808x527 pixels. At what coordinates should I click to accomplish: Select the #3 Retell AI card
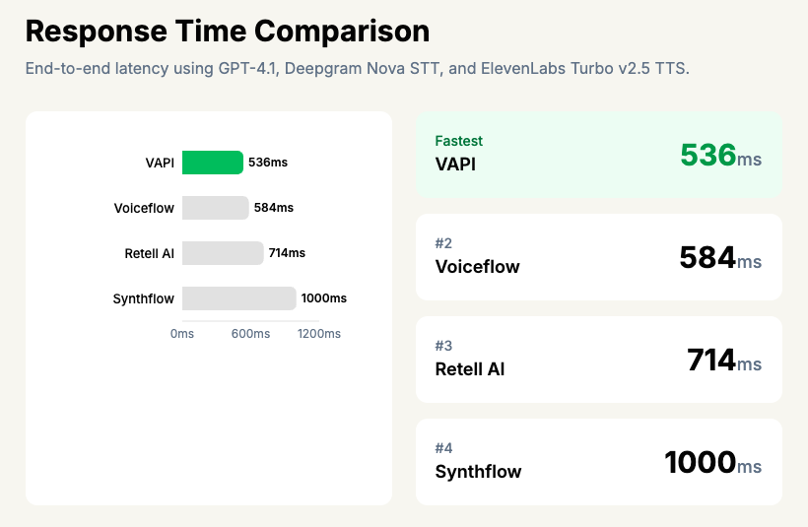coord(598,360)
